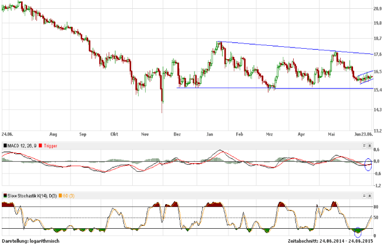This screenshot has height=244, width=383.
Task: Click the Zeitabschnitt date range text
Action: click(x=332, y=241)
